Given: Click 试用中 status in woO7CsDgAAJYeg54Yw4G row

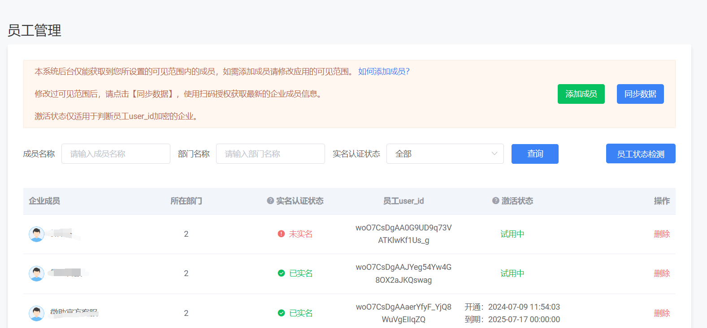Looking at the screenshot, I should point(512,273).
